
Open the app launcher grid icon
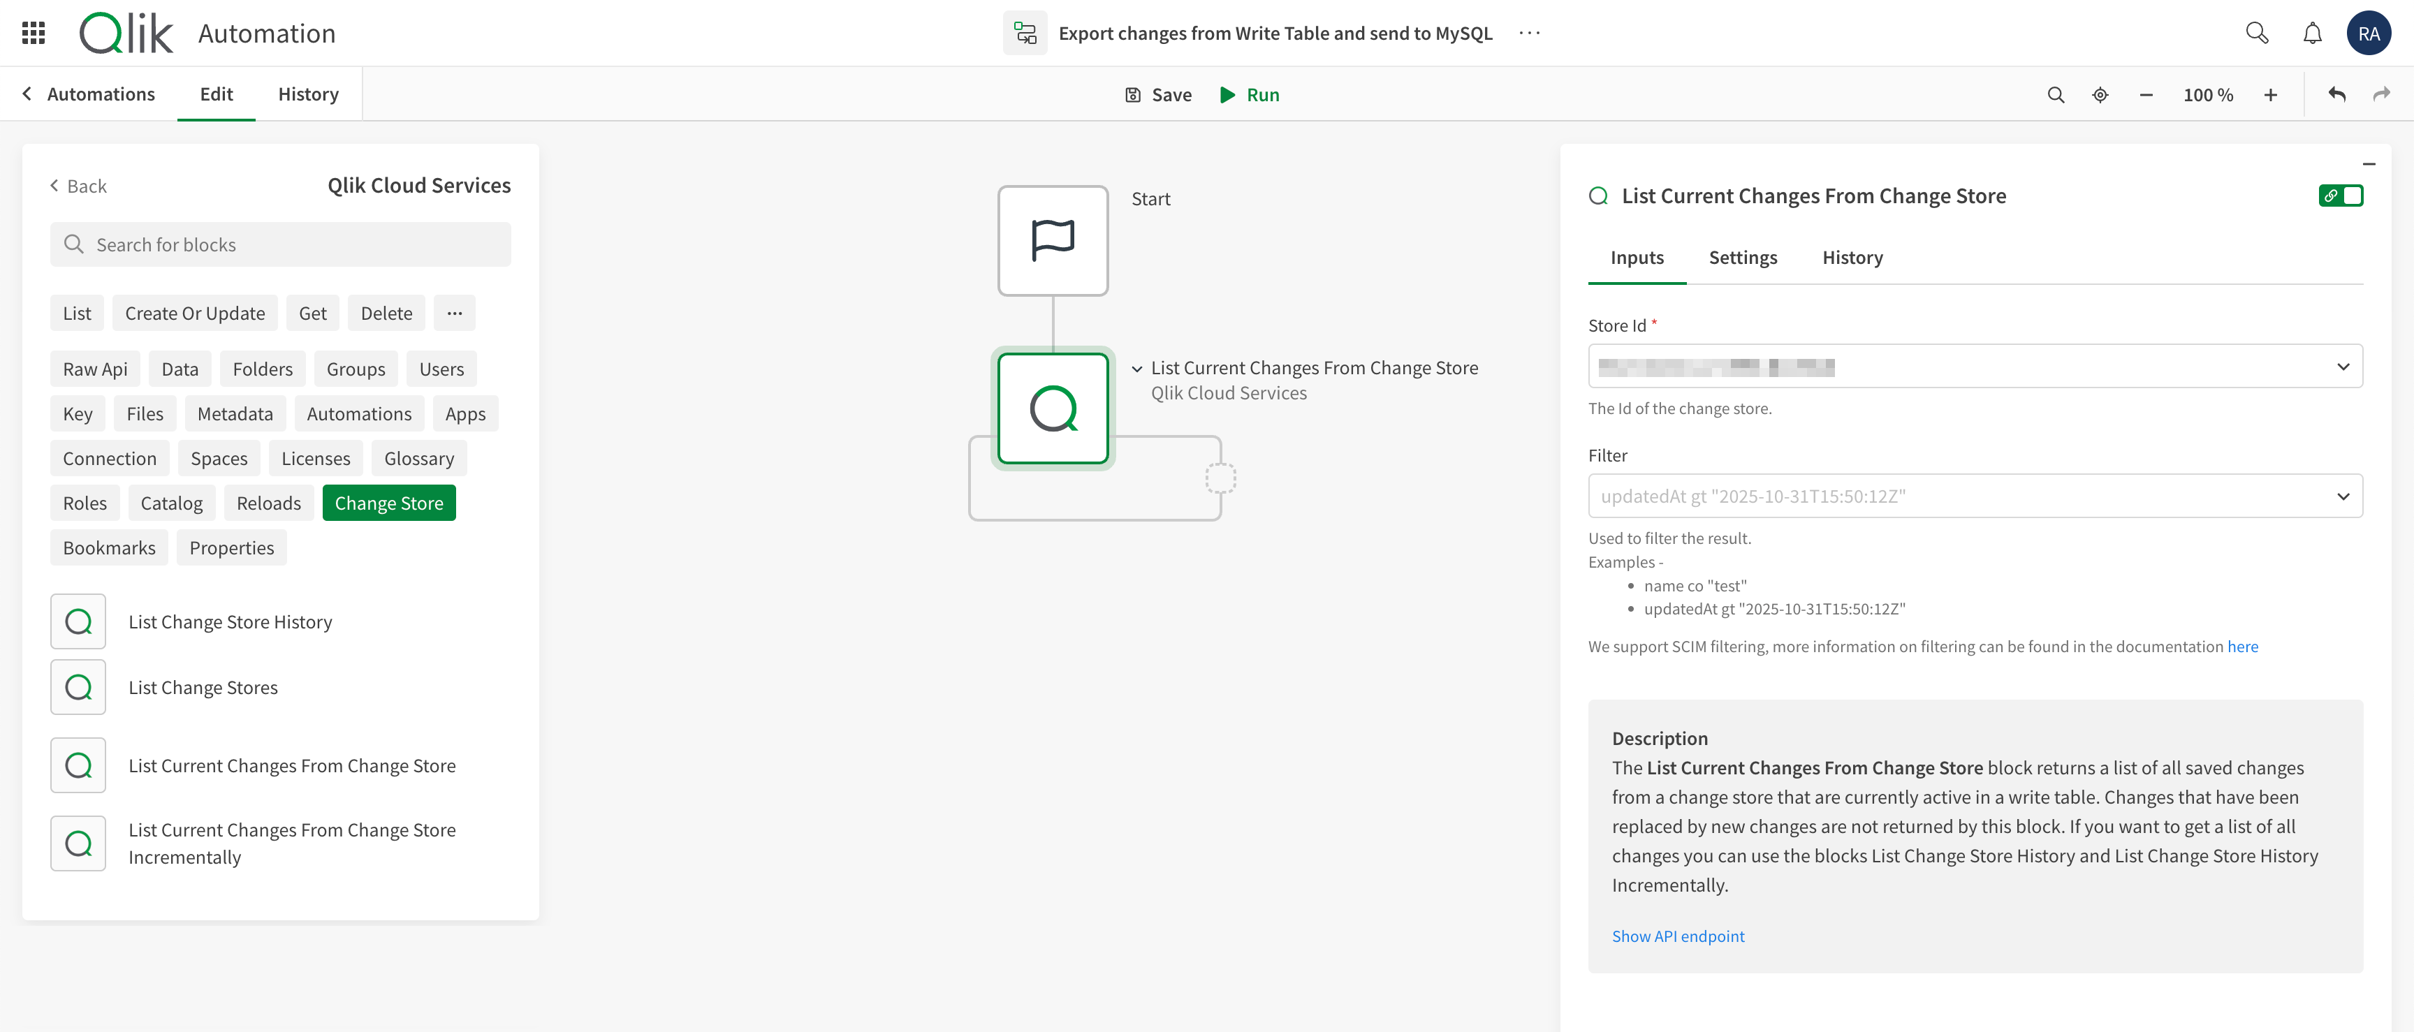(32, 33)
